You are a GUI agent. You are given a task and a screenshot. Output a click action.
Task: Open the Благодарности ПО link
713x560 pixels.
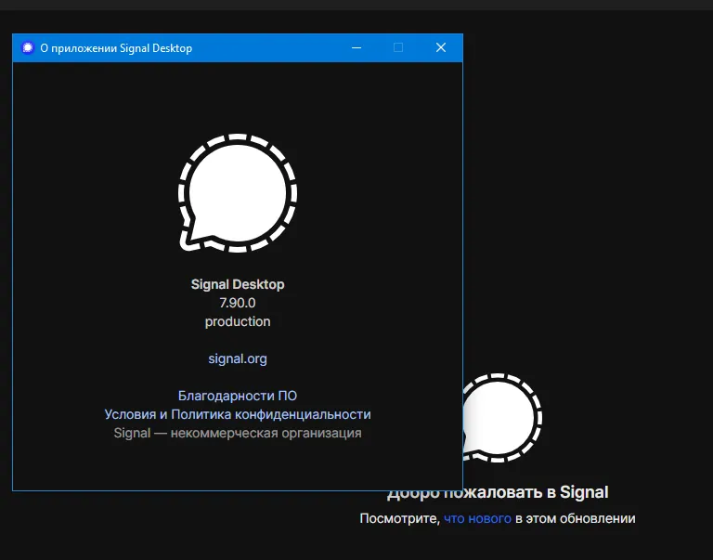click(x=238, y=396)
